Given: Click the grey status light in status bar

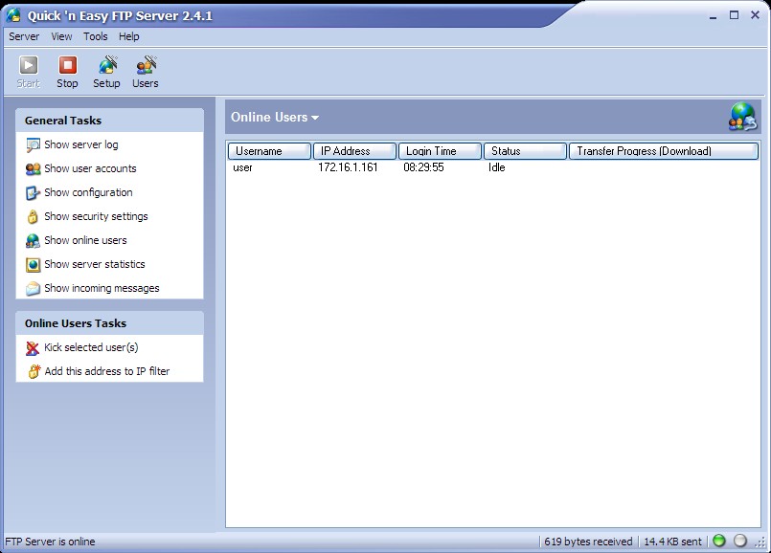Looking at the screenshot, I should 740,541.
